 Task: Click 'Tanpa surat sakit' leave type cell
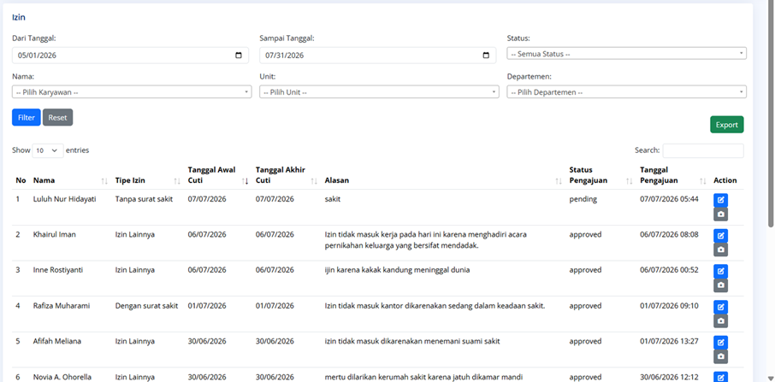144,199
